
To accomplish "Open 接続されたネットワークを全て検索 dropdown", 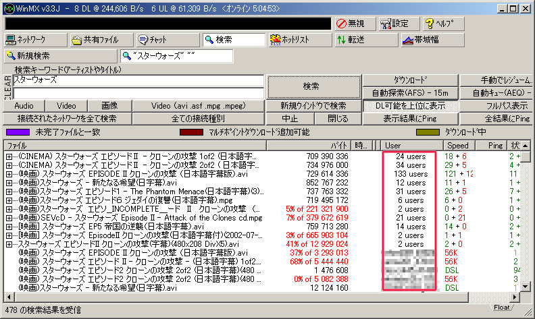I will coord(68,119).
